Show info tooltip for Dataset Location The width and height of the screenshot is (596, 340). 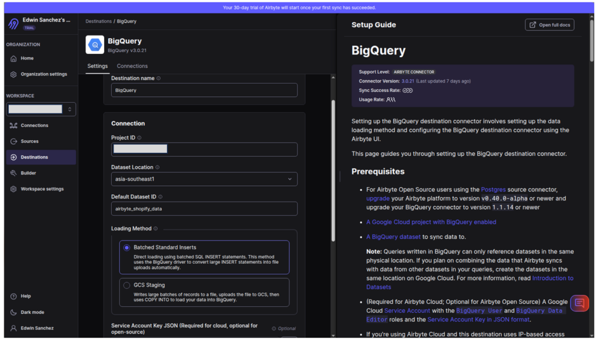pyautogui.click(x=157, y=167)
